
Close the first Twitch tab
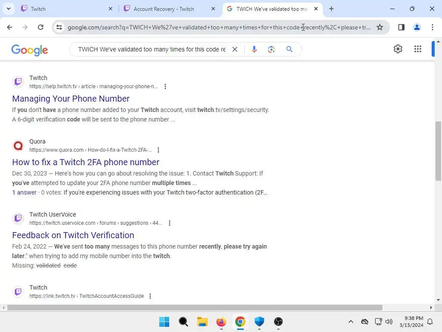tap(110, 9)
